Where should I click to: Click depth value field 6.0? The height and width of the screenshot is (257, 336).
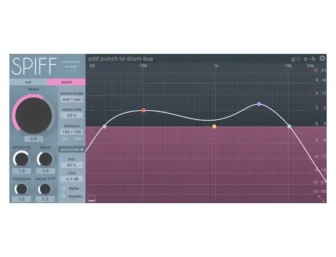tap(34, 139)
